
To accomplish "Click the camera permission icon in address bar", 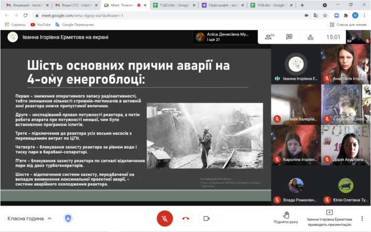I will tap(306, 15).
